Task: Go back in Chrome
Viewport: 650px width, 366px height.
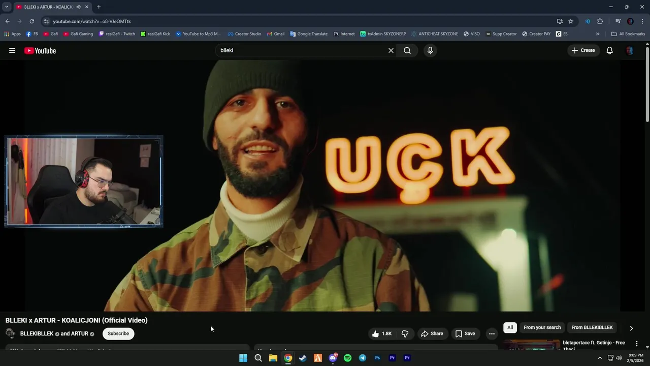Action: click(x=7, y=21)
